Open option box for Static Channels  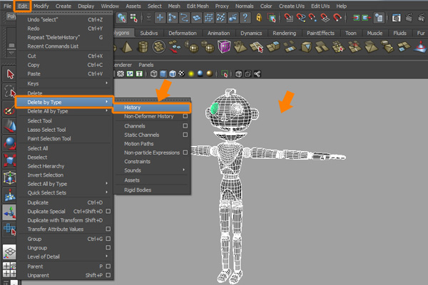tap(185, 134)
